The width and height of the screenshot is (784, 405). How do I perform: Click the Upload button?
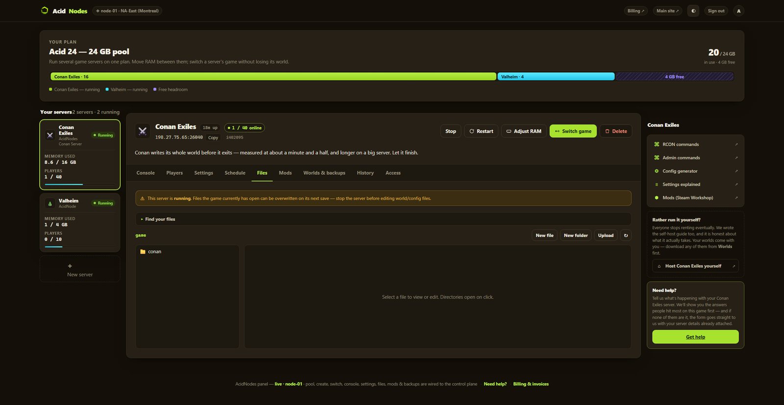pos(606,236)
